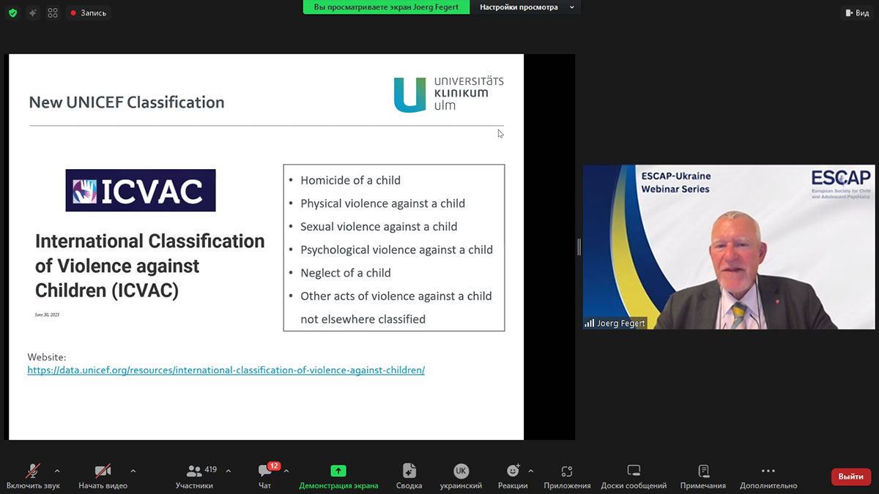This screenshot has width=879, height=494.
Task: Click the "Вид" view button
Action: coord(856,13)
